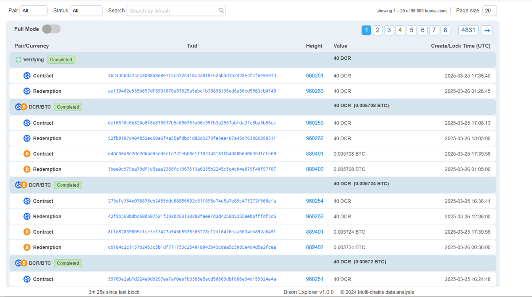This screenshot has width=532, height=297.
Task: Click Completed badge of 0.005708 BTC group
Action: click(x=68, y=107)
